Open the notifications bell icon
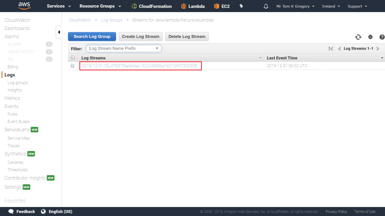The image size is (385, 216). pyautogui.click(x=266, y=6)
